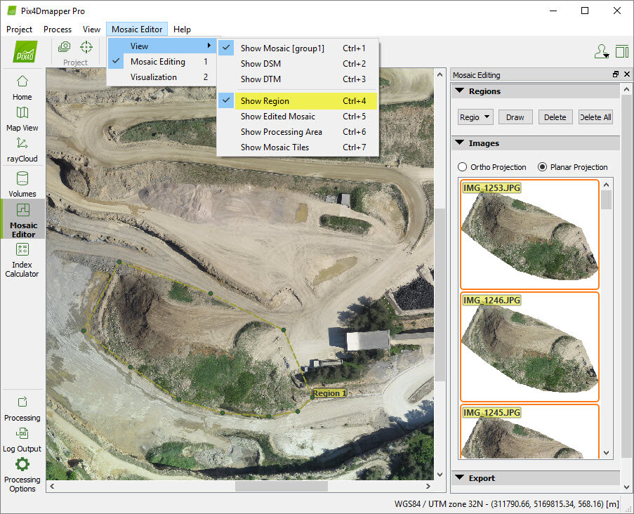Select Planar Projection radio button
The image size is (634, 514).
pos(542,167)
